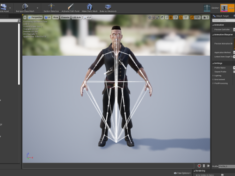Click the Linked Anim Graph label

tap(223, 57)
